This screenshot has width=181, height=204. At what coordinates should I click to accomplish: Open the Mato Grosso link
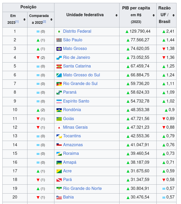coord(75,49)
